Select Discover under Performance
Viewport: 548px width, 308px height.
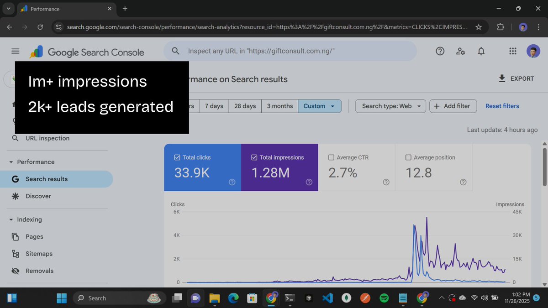[38, 196]
